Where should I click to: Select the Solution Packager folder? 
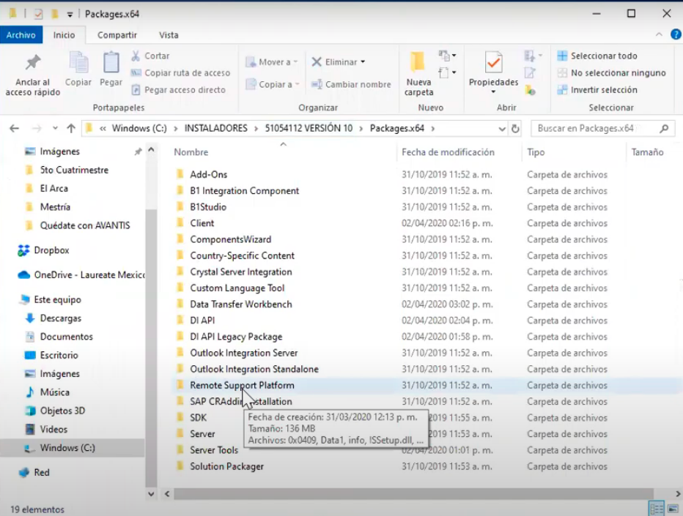(x=227, y=466)
